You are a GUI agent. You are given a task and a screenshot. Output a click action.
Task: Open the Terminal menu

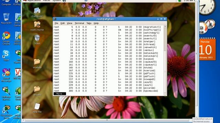(79, 23)
